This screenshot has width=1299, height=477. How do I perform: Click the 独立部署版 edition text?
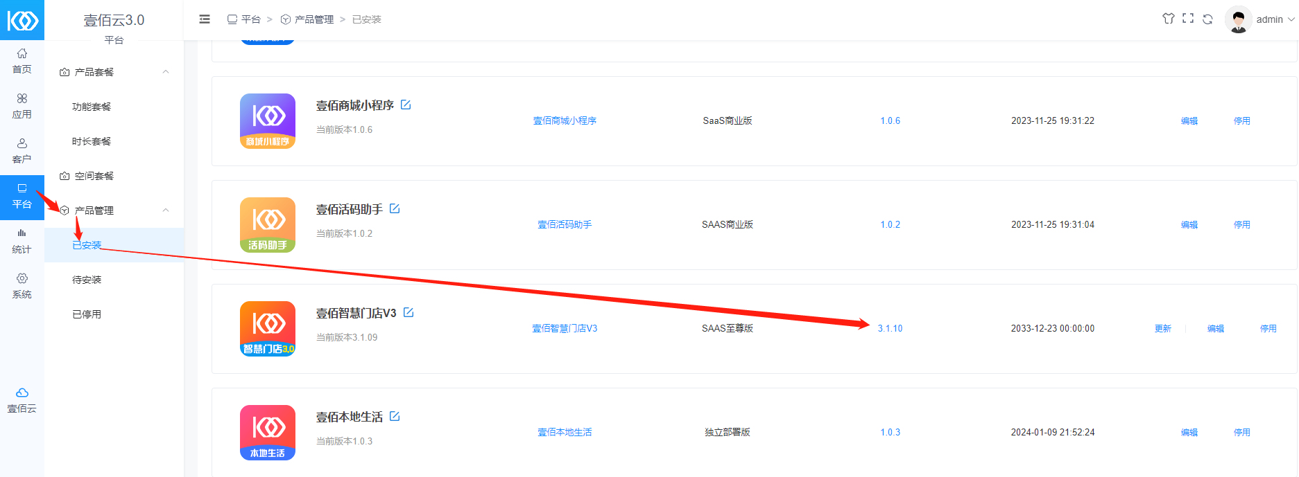click(728, 432)
